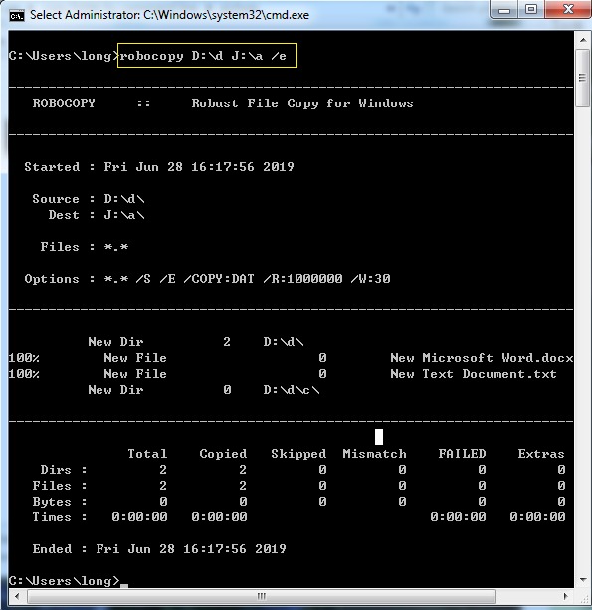Click the 'Skipped' column header
Viewport: 592px width, 610px height.
298,454
